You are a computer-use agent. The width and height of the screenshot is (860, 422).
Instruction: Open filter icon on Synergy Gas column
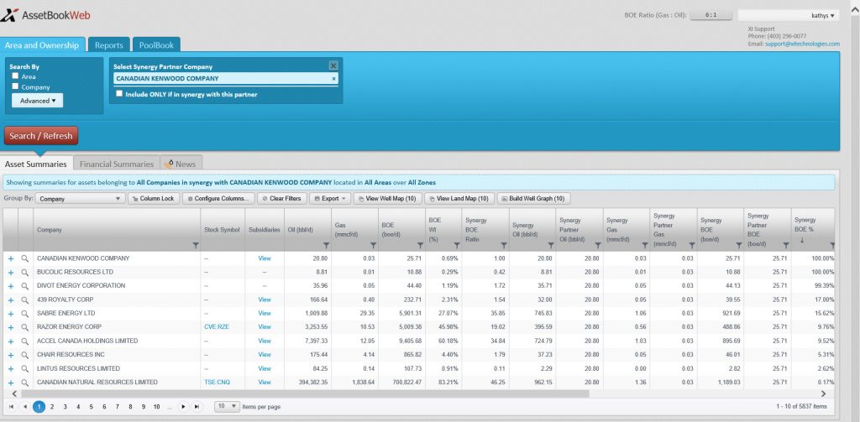pos(645,246)
